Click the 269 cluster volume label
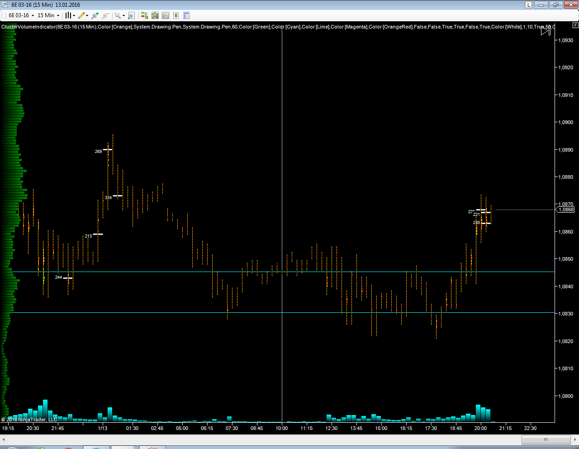Screen dimensions: 579x449 pos(98,152)
